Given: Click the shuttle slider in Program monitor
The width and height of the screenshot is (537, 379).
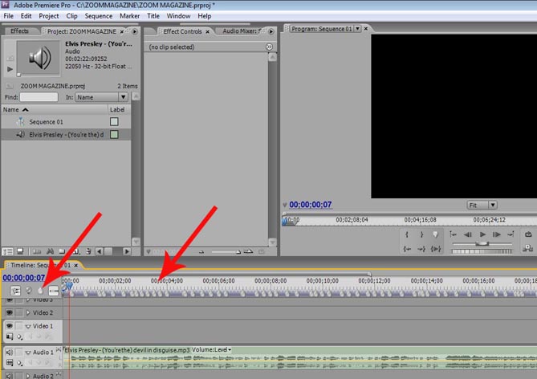Looking at the screenshot, I should click(482, 244).
